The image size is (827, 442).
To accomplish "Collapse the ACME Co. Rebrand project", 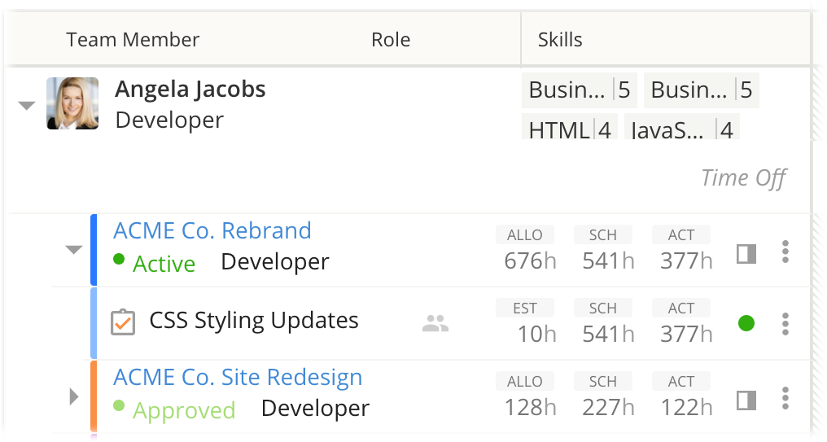I will pos(73,250).
